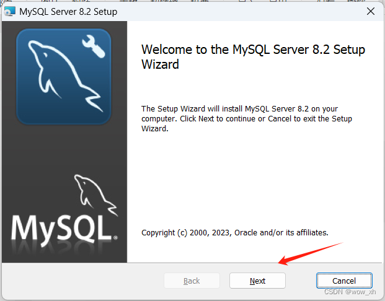Click the paragraph beginning 'The Setup Wizard will install'
Viewport: 385px width, 301px height.
pos(247,119)
